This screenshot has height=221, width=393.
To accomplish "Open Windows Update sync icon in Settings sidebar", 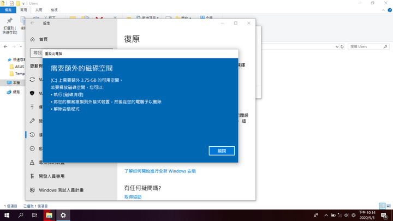I will pyautogui.click(x=32, y=80).
